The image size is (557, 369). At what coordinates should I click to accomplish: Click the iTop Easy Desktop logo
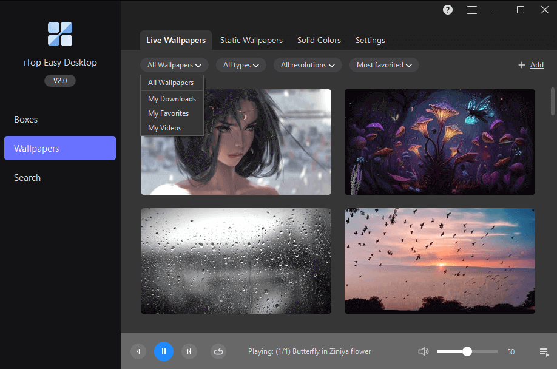click(60, 34)
